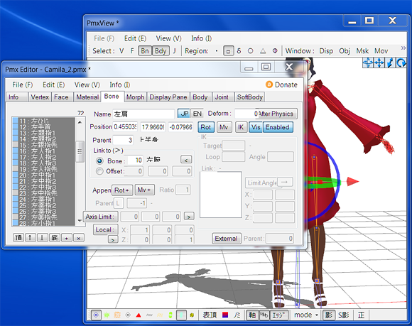Viewport: 412px width, 326px height.
Task: Click the > button below the Local button
Action: 113,239
